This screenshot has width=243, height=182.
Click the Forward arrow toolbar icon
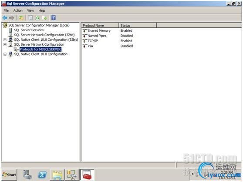(x=12, y=18)
